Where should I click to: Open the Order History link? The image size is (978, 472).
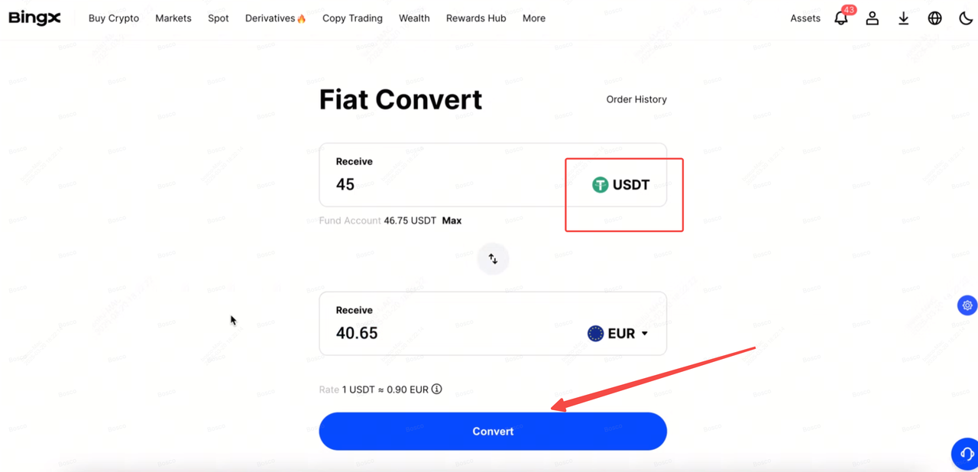click(636, 99)
